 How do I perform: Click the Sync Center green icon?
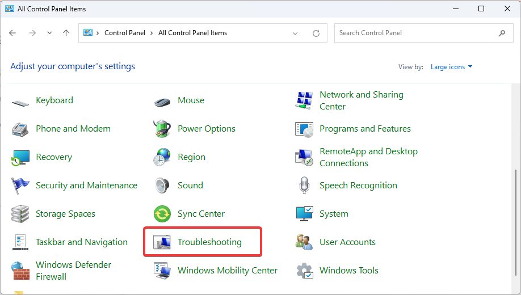(162, 214)
